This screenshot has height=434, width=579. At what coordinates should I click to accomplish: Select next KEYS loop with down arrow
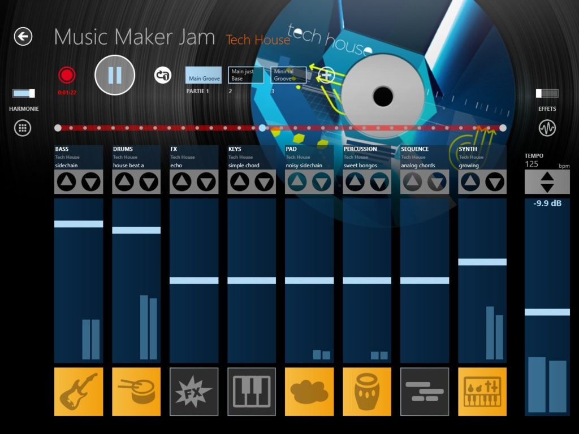coord(264,182)
